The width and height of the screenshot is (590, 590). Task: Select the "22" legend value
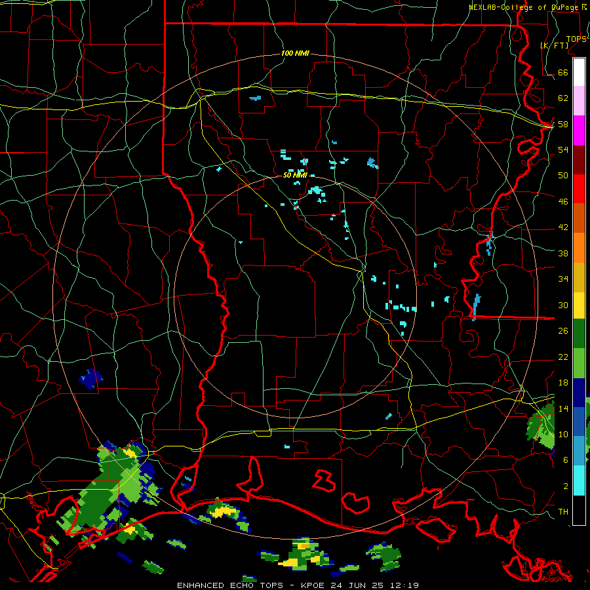click(x=563, y=357)
